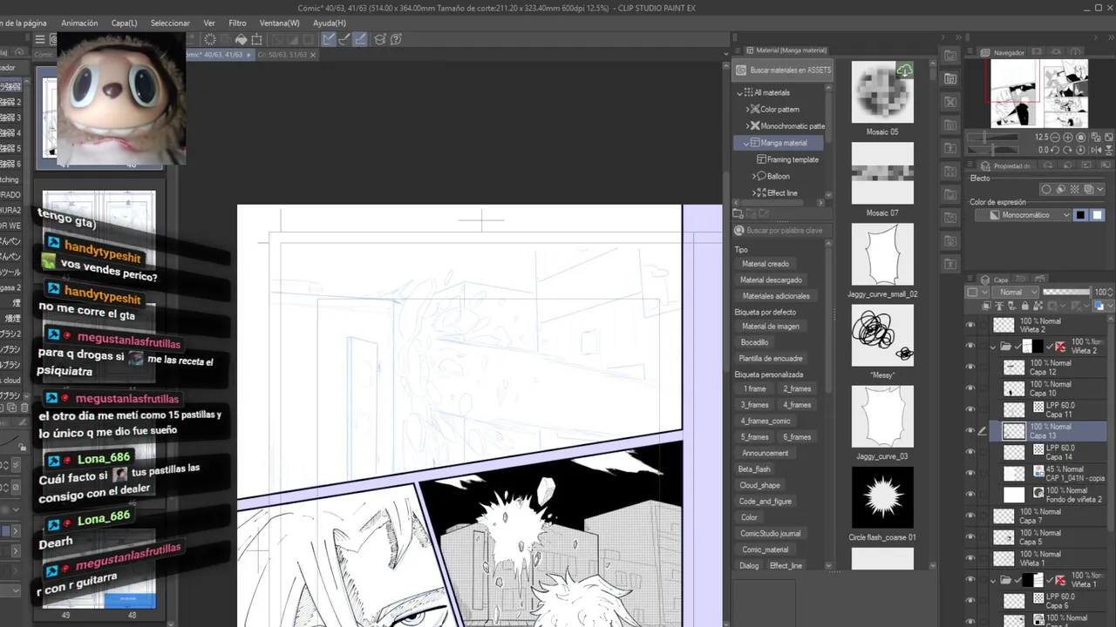This screenshot has width=1116, height=627.
Task: Open the Normal blending mode dropdown
Action: pos(1015,293)
